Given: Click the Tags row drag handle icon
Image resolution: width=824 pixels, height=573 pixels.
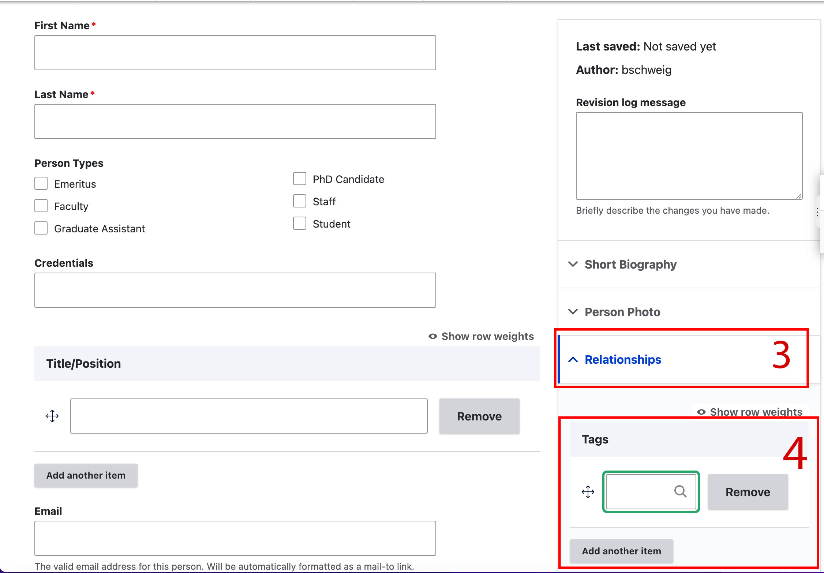Looking at the screenshot, I should [x=588, y=492].
